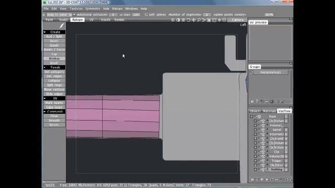Screen dimensions: 335x188
Task: Toggle the Soft splines checkbox
Action: (146, 15)
